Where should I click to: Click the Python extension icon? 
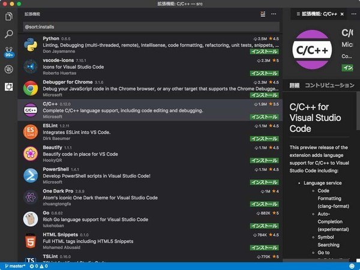click(x=31, y=45)
